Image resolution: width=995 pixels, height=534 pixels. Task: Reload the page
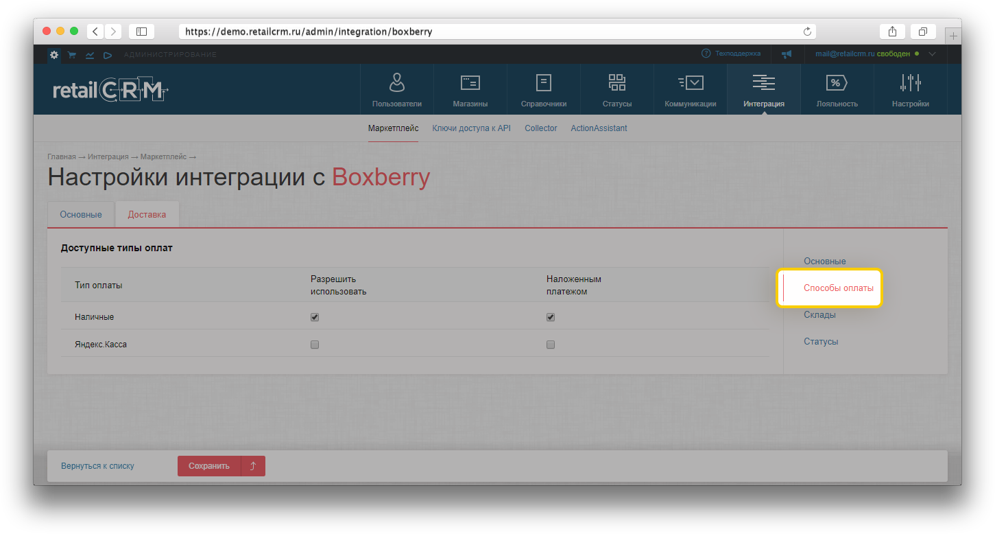point(807,32)
